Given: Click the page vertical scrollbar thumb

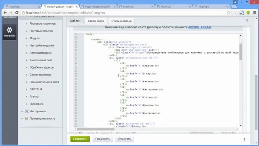Looking at the screenshot, I should pyautogui.click(x=256, y=102).
